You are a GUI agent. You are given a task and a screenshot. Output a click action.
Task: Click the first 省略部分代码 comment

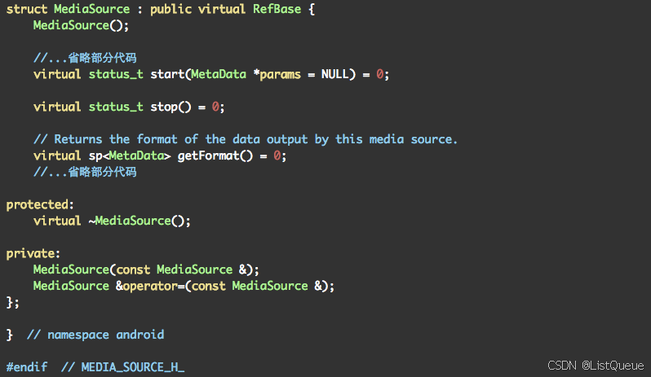[85, 58]
